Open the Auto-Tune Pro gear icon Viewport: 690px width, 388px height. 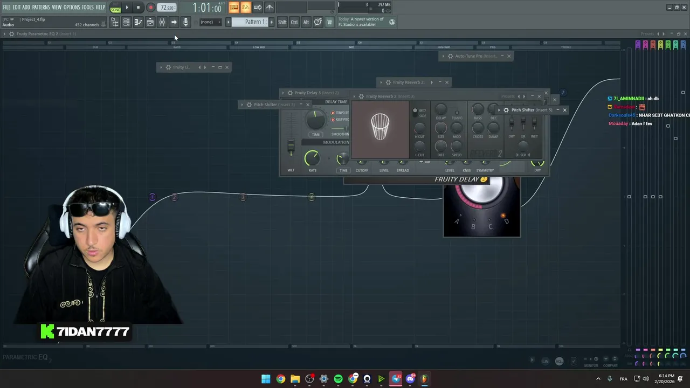click(450, 56)
